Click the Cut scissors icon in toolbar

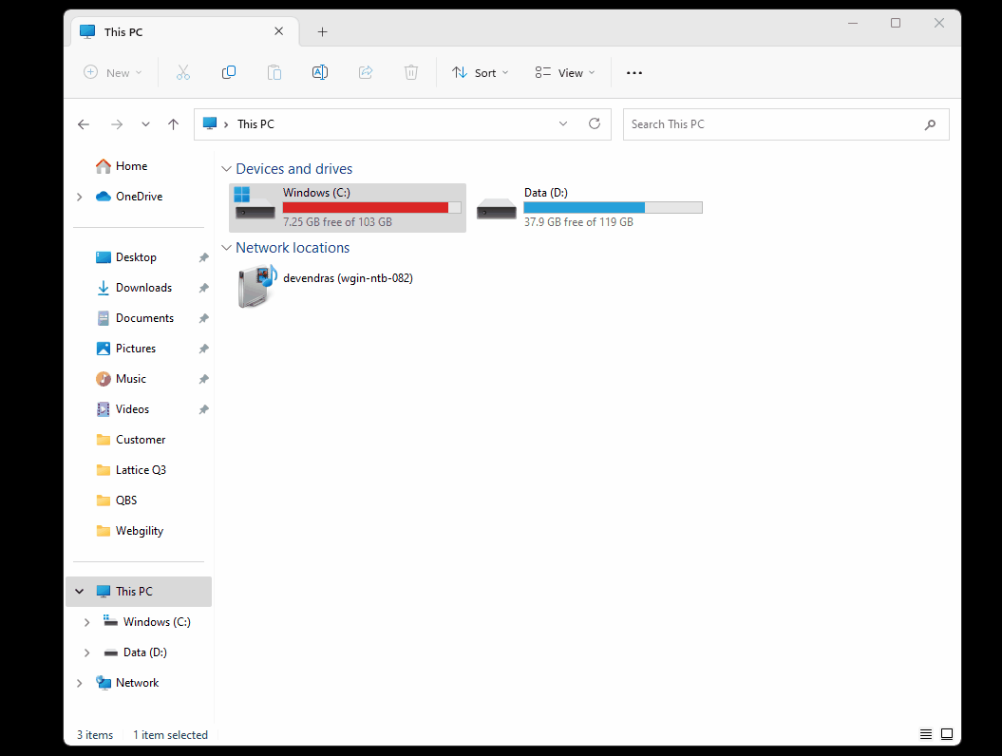[x=183, y=72]
